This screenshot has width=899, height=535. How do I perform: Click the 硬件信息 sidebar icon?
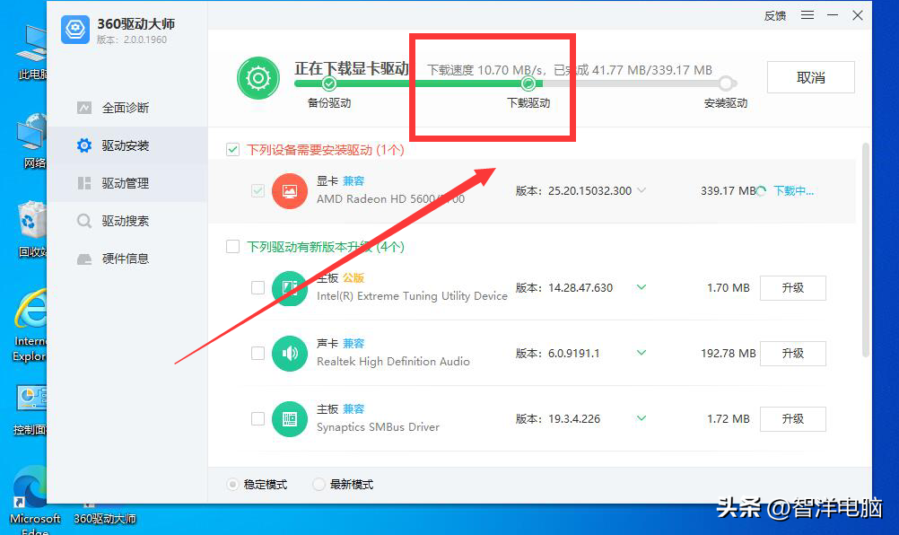click(84, 259)
